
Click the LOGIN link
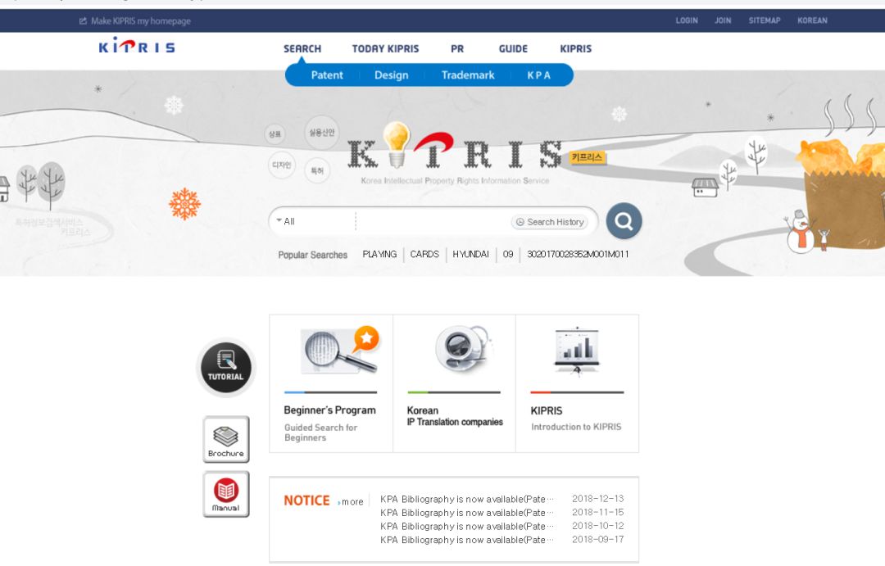(x=687, y=20)
